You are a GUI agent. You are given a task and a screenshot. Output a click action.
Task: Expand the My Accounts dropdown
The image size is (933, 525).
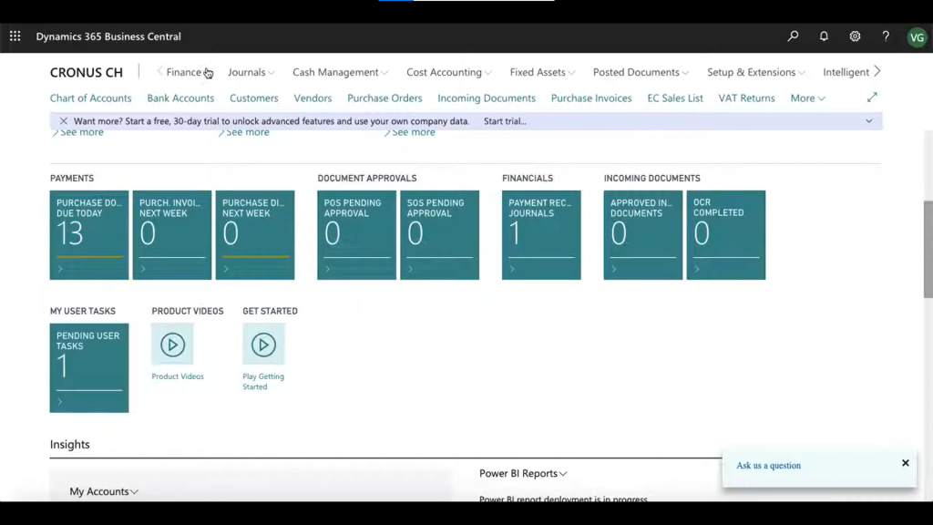pos(103,491)
